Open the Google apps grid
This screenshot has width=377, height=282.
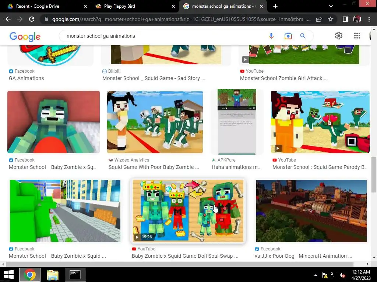click(357, 36)
